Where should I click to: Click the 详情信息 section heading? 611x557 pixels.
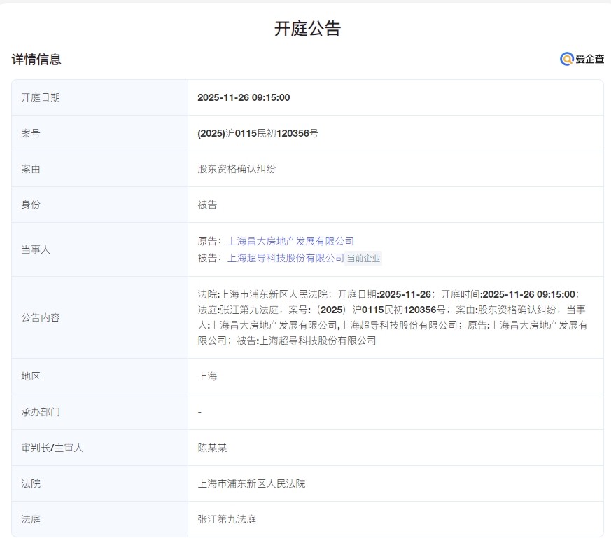point(36,60)
